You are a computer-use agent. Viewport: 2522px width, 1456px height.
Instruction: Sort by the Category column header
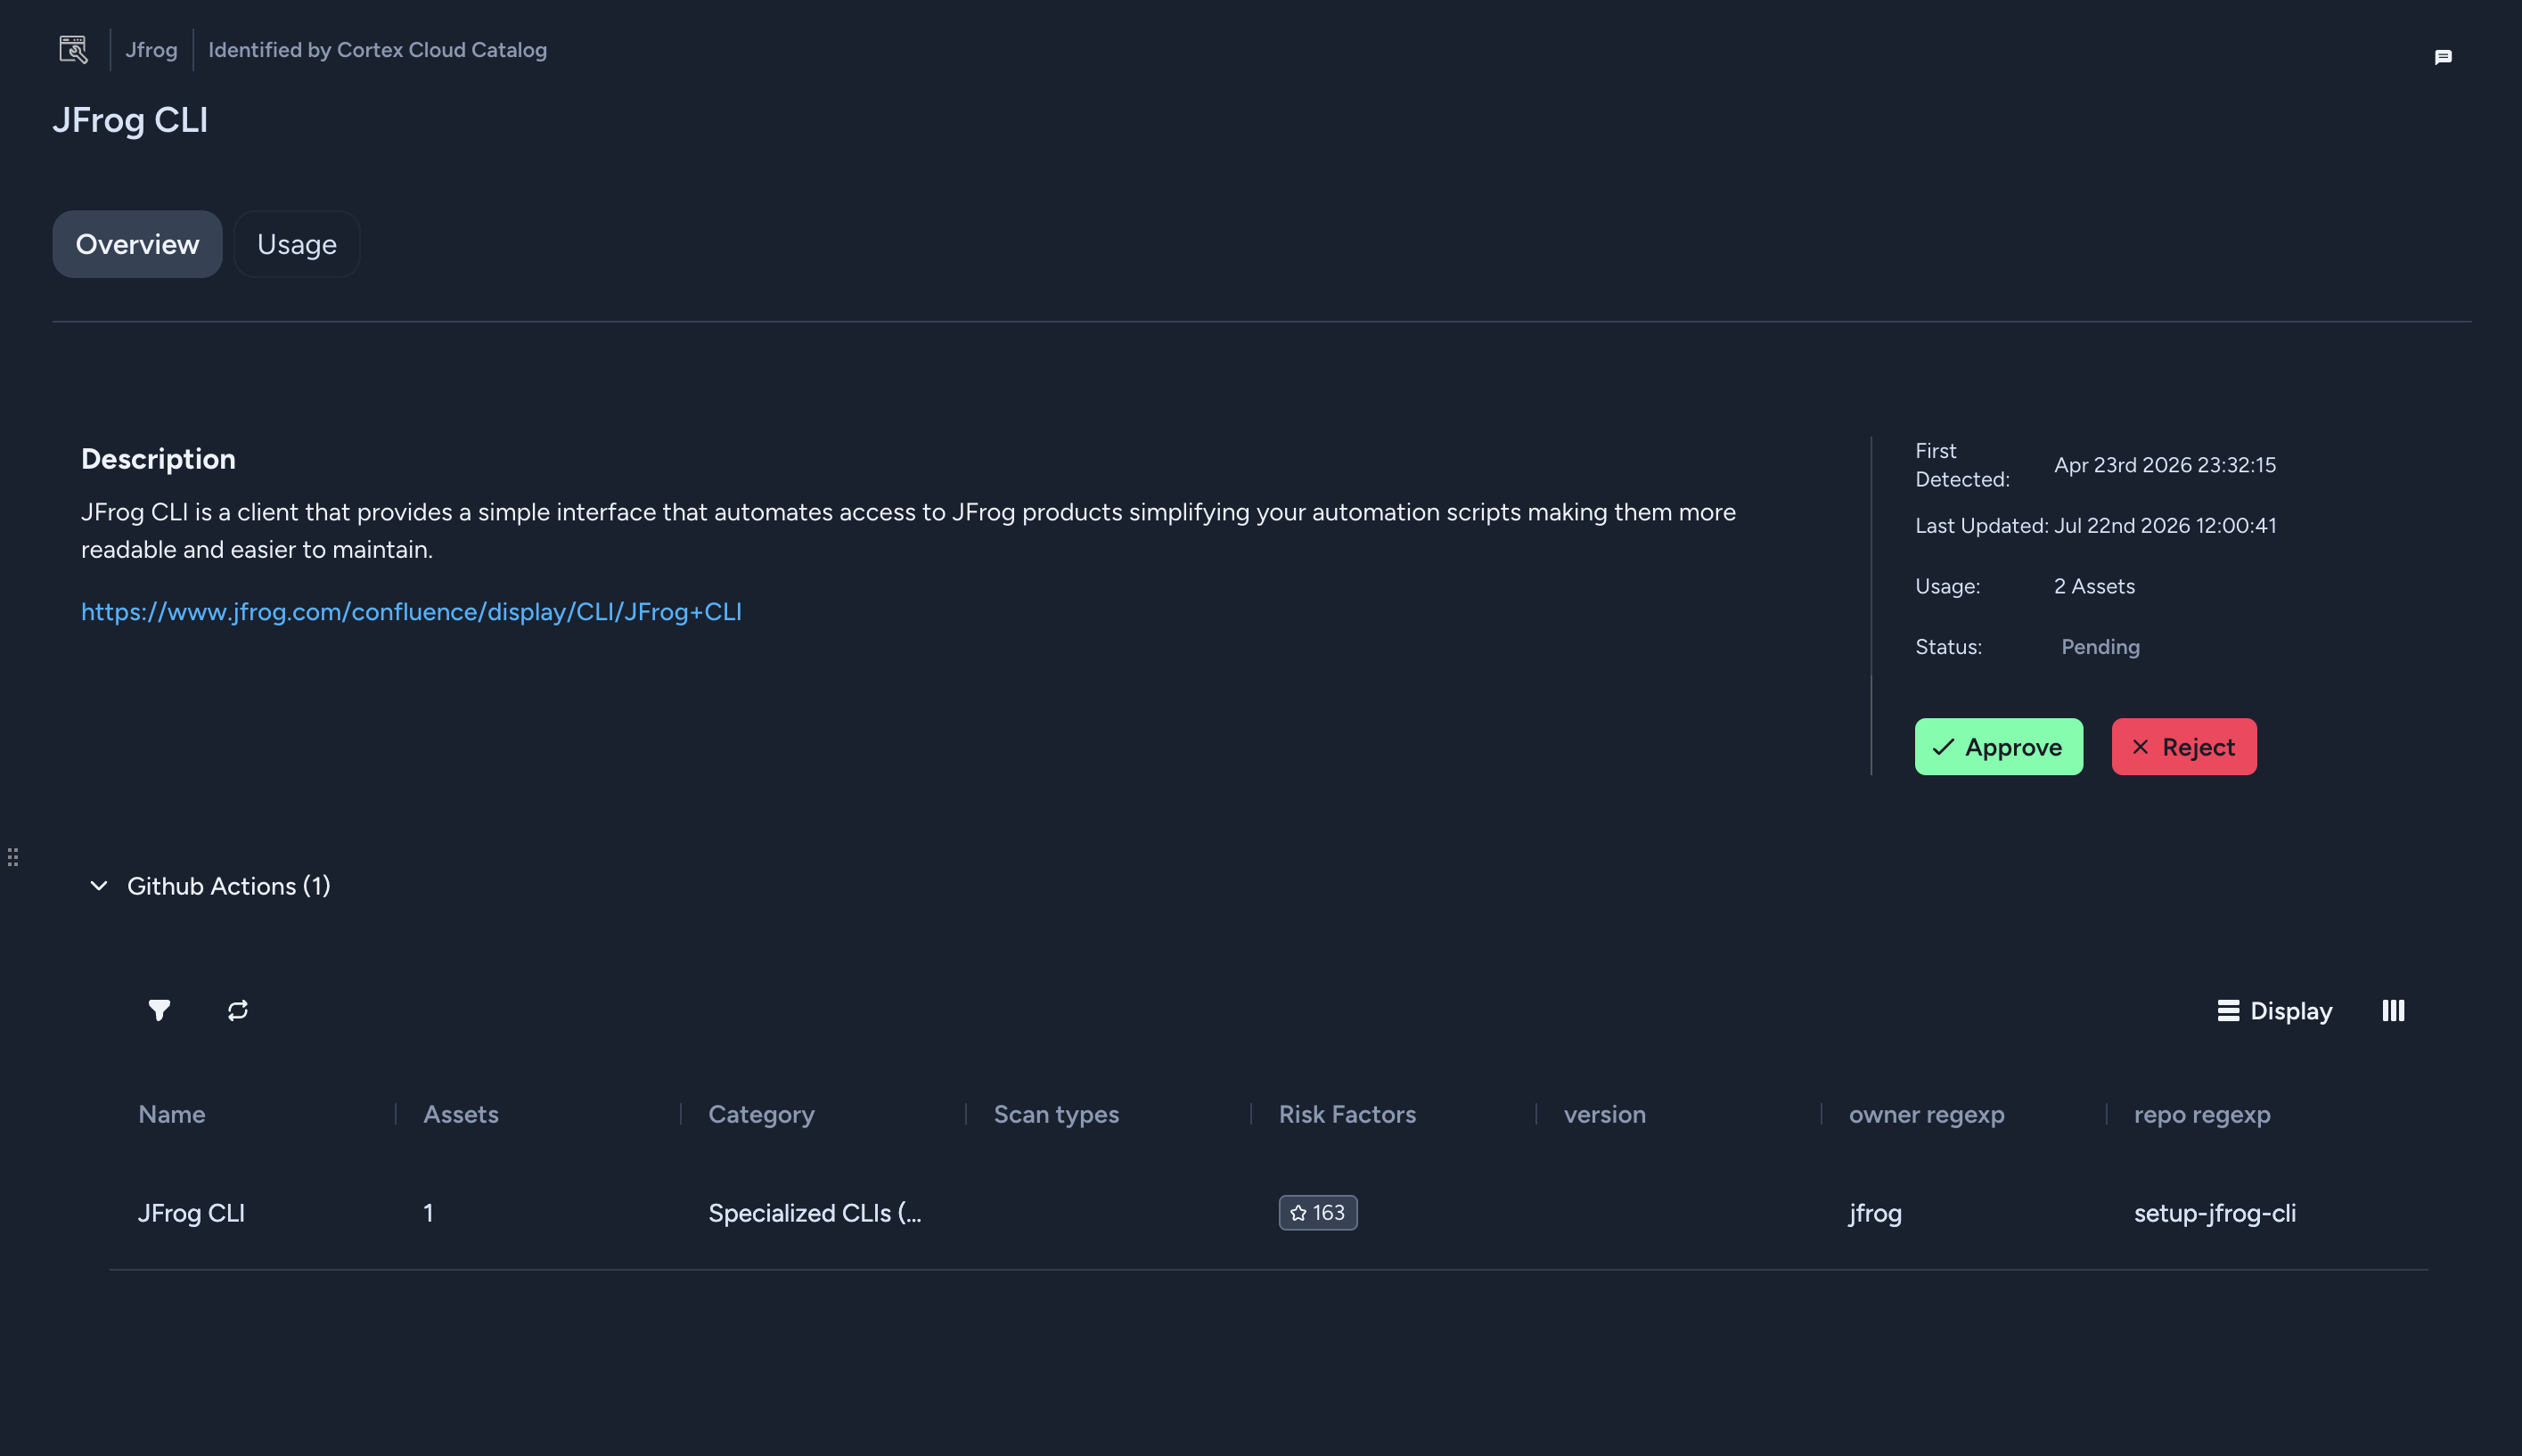click(x=761, y=1114)
